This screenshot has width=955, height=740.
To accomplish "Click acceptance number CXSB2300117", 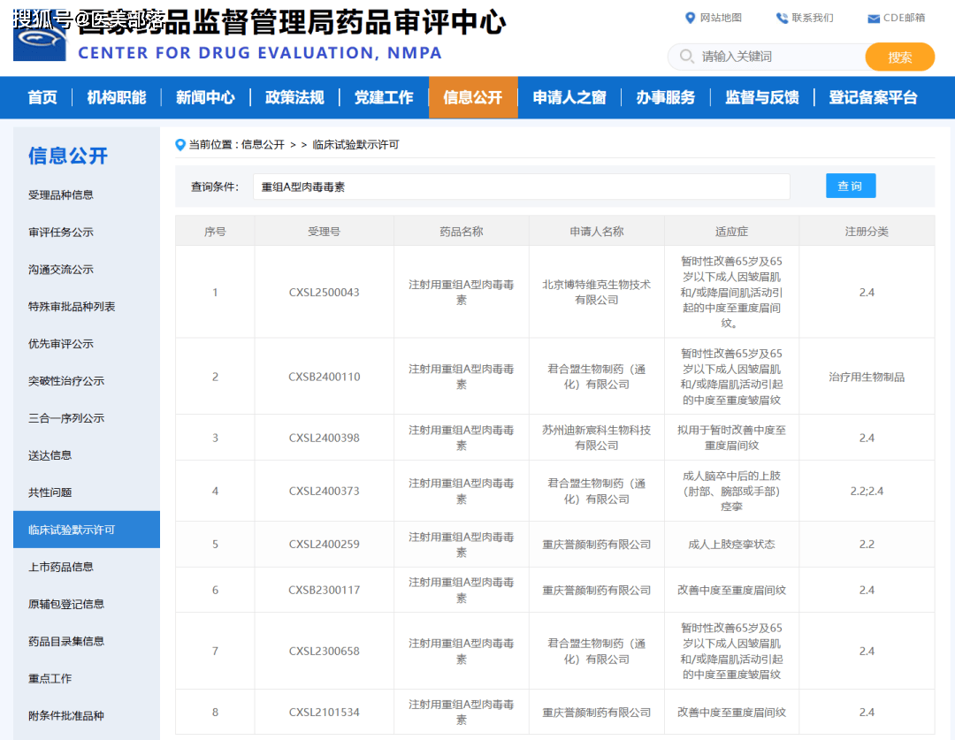I will click(324, 590).
